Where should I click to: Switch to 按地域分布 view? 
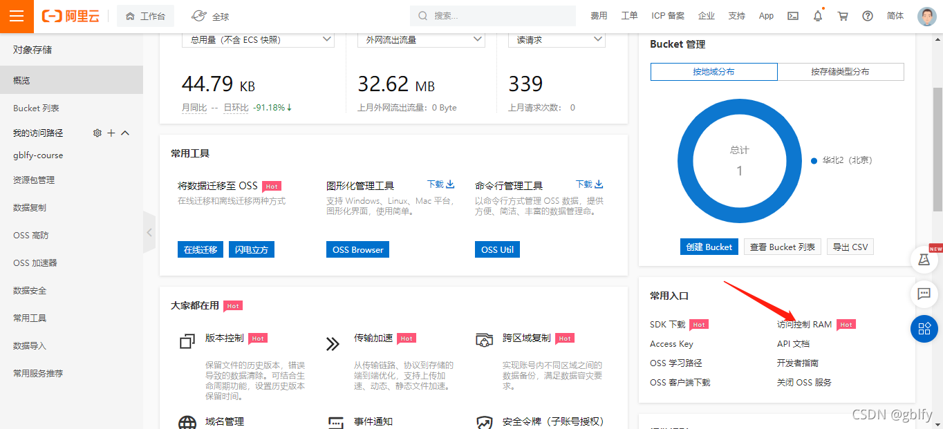pyautogui.click(x=714, y=72)
